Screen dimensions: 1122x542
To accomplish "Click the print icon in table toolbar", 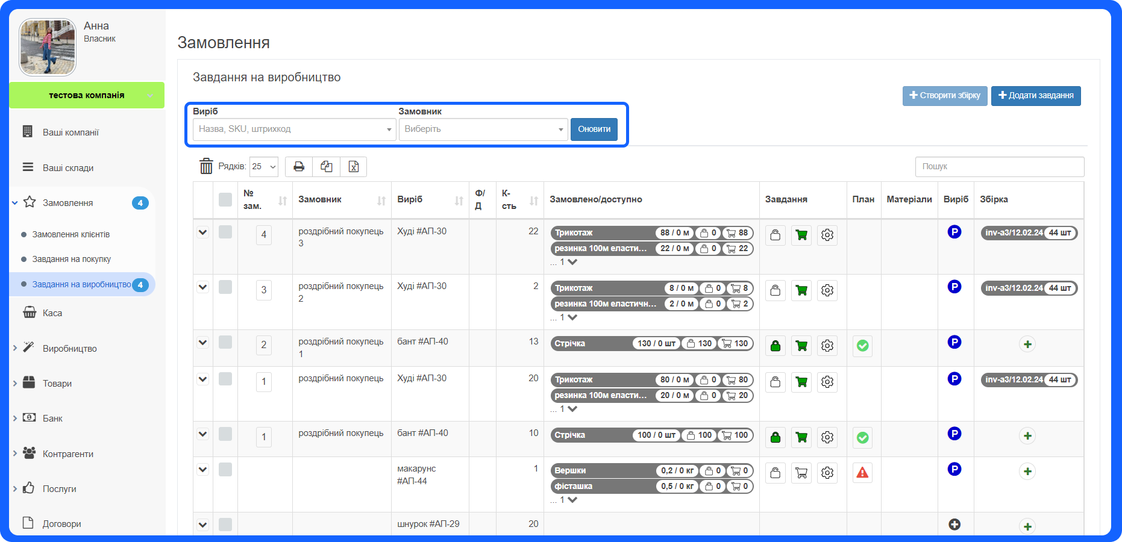I will 298,167.
